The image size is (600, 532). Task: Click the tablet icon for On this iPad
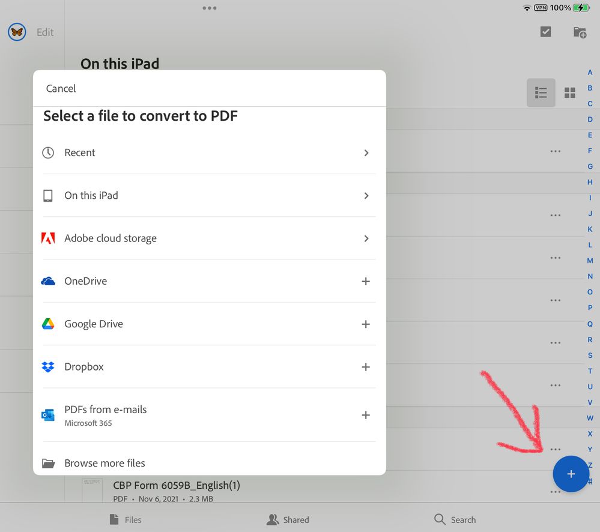(x=48, y=195)
